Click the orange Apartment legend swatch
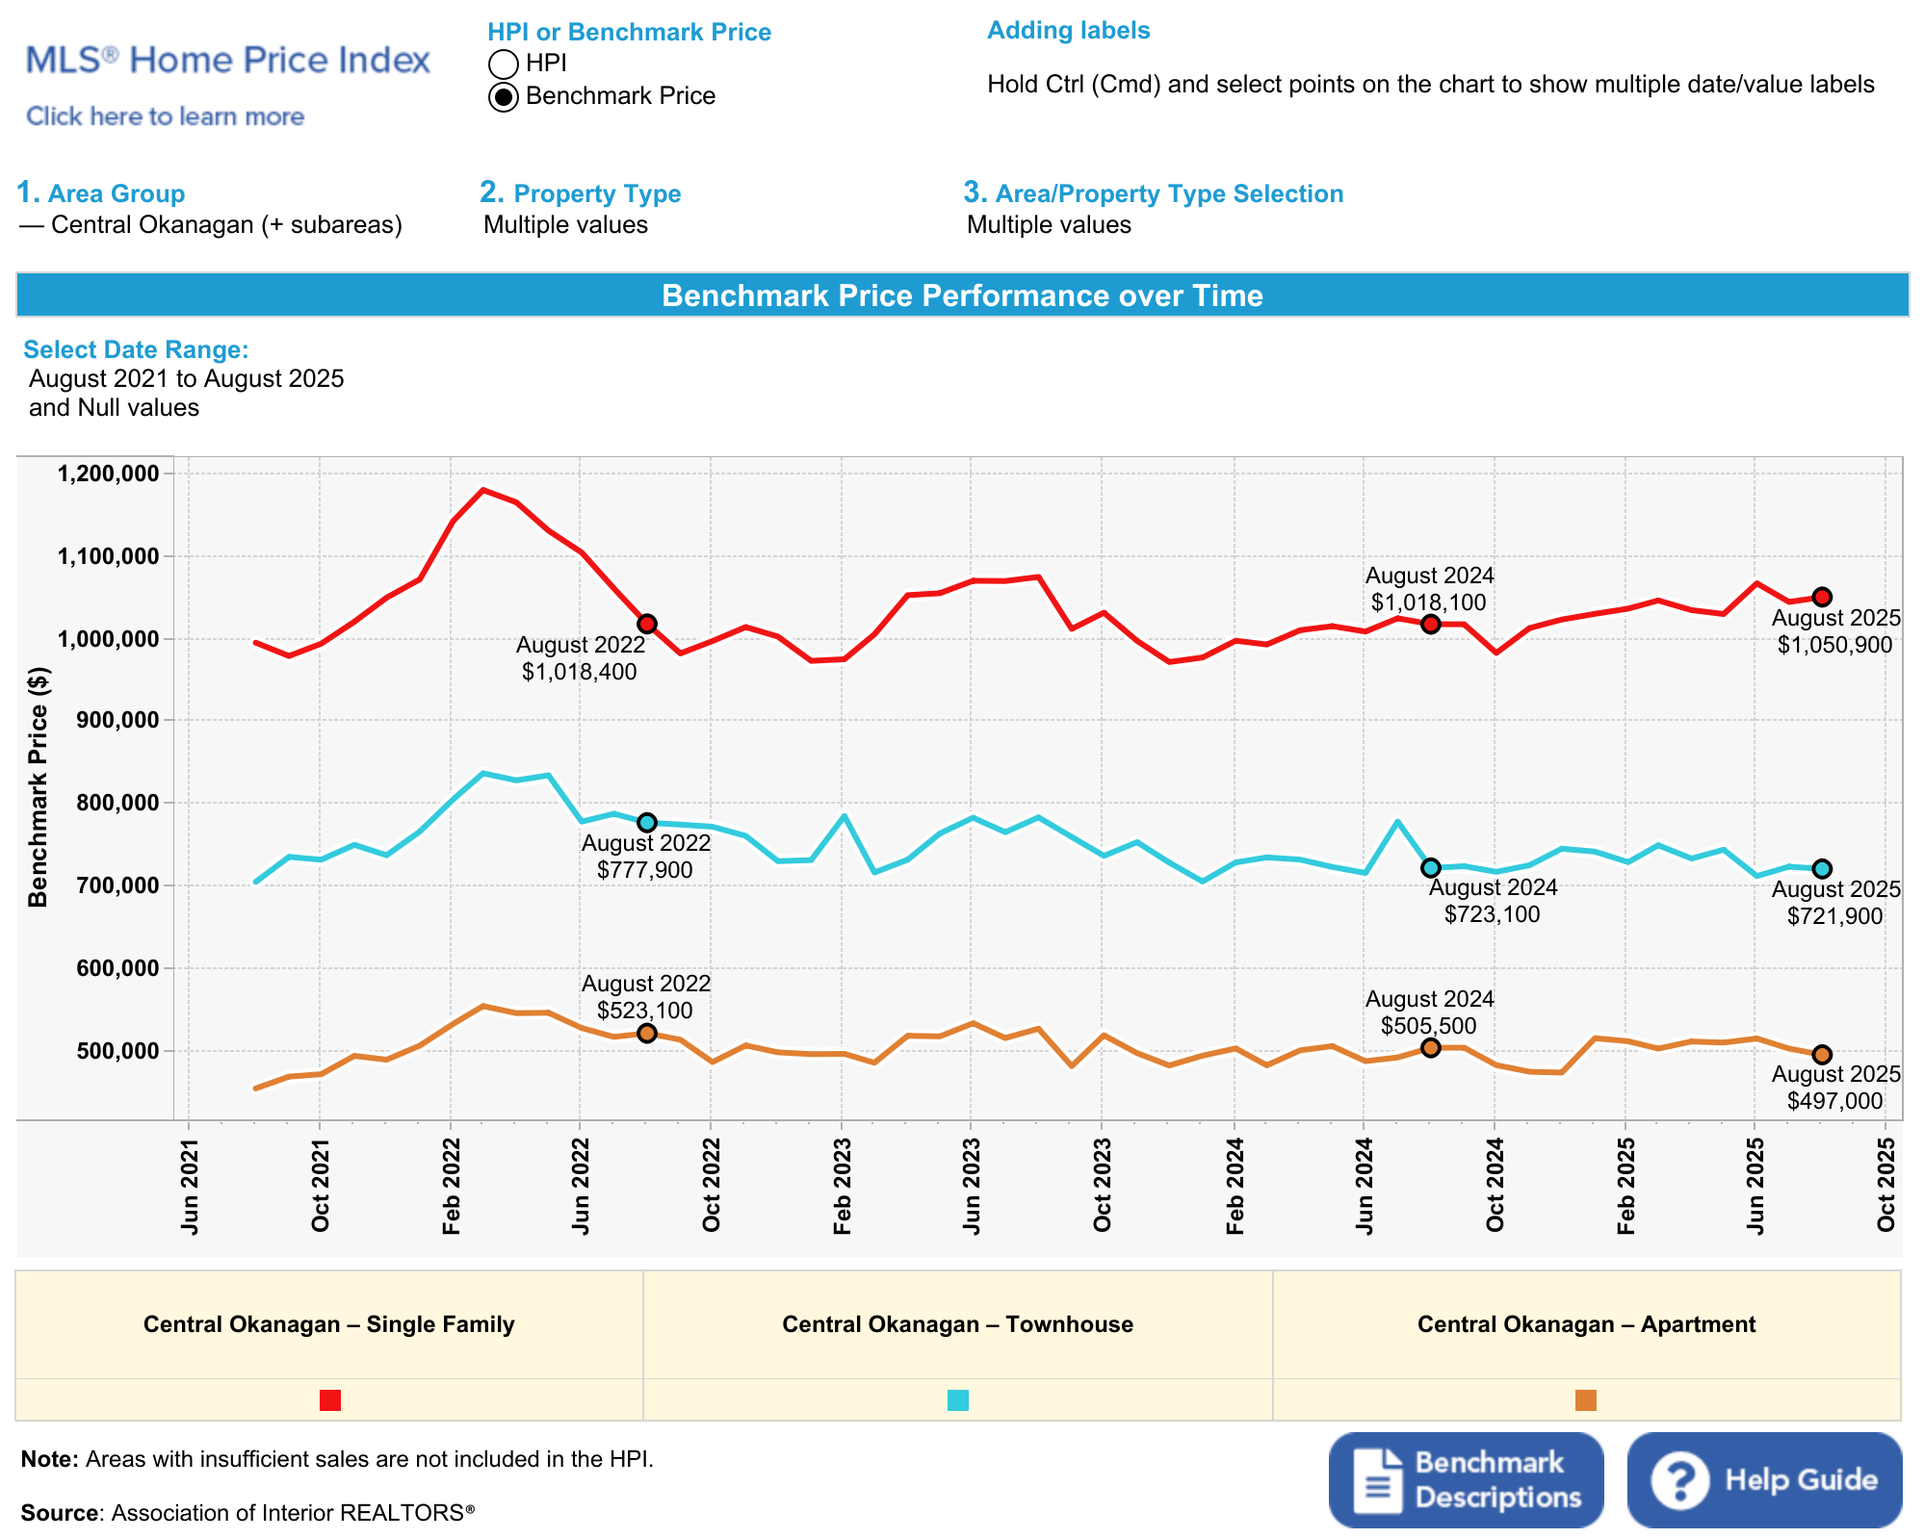The width and height of the screenshot is (1924, 1538). (1586, 1400)
